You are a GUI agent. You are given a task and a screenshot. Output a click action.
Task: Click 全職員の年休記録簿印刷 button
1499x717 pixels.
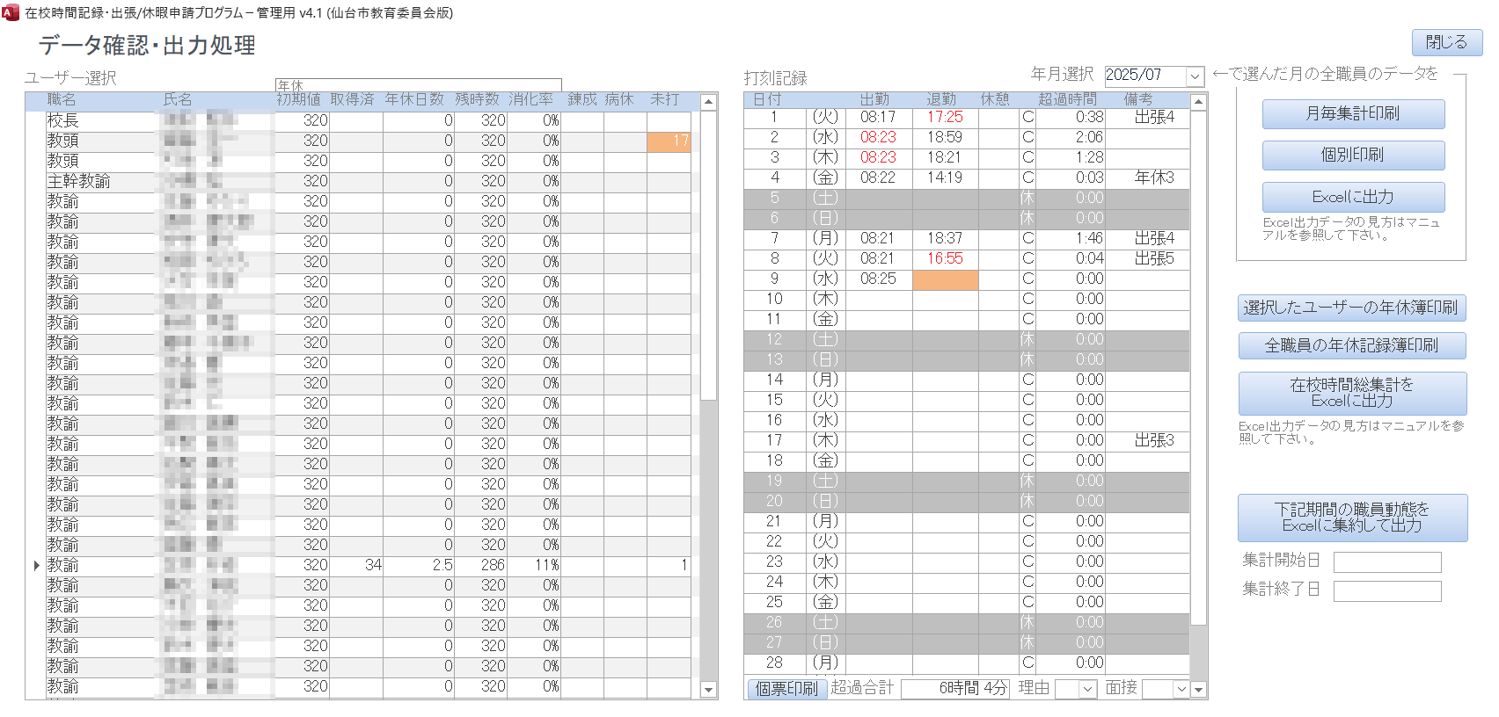point(1351,345)
